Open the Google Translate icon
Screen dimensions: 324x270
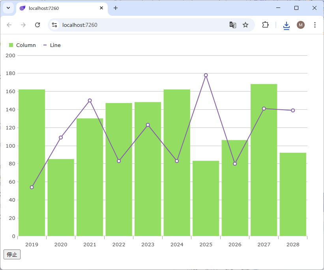[233, 25]
